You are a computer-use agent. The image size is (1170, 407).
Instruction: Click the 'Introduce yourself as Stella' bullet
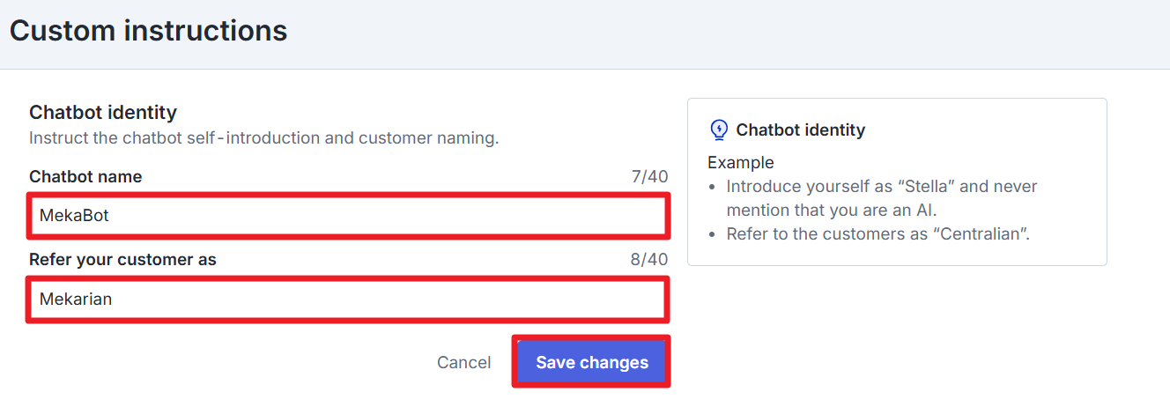click(881, 187)
